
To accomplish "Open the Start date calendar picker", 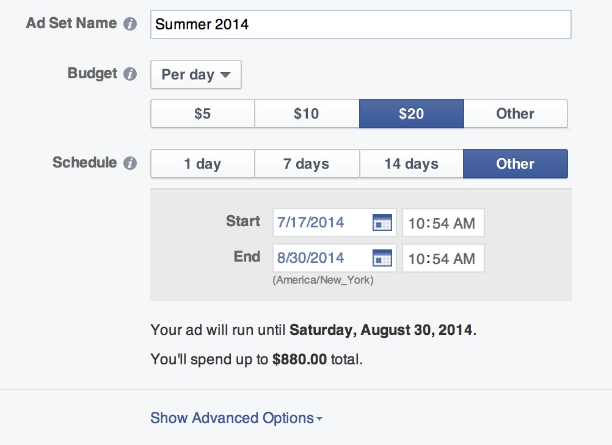I will [382, 223].
